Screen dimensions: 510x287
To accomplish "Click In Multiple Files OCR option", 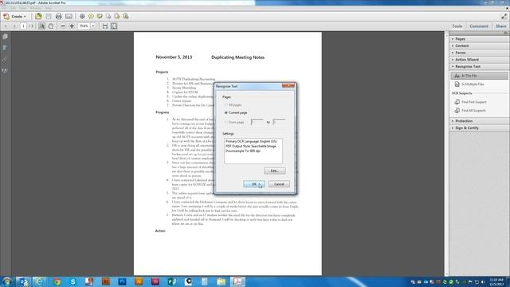I will (x=469, y=85).
